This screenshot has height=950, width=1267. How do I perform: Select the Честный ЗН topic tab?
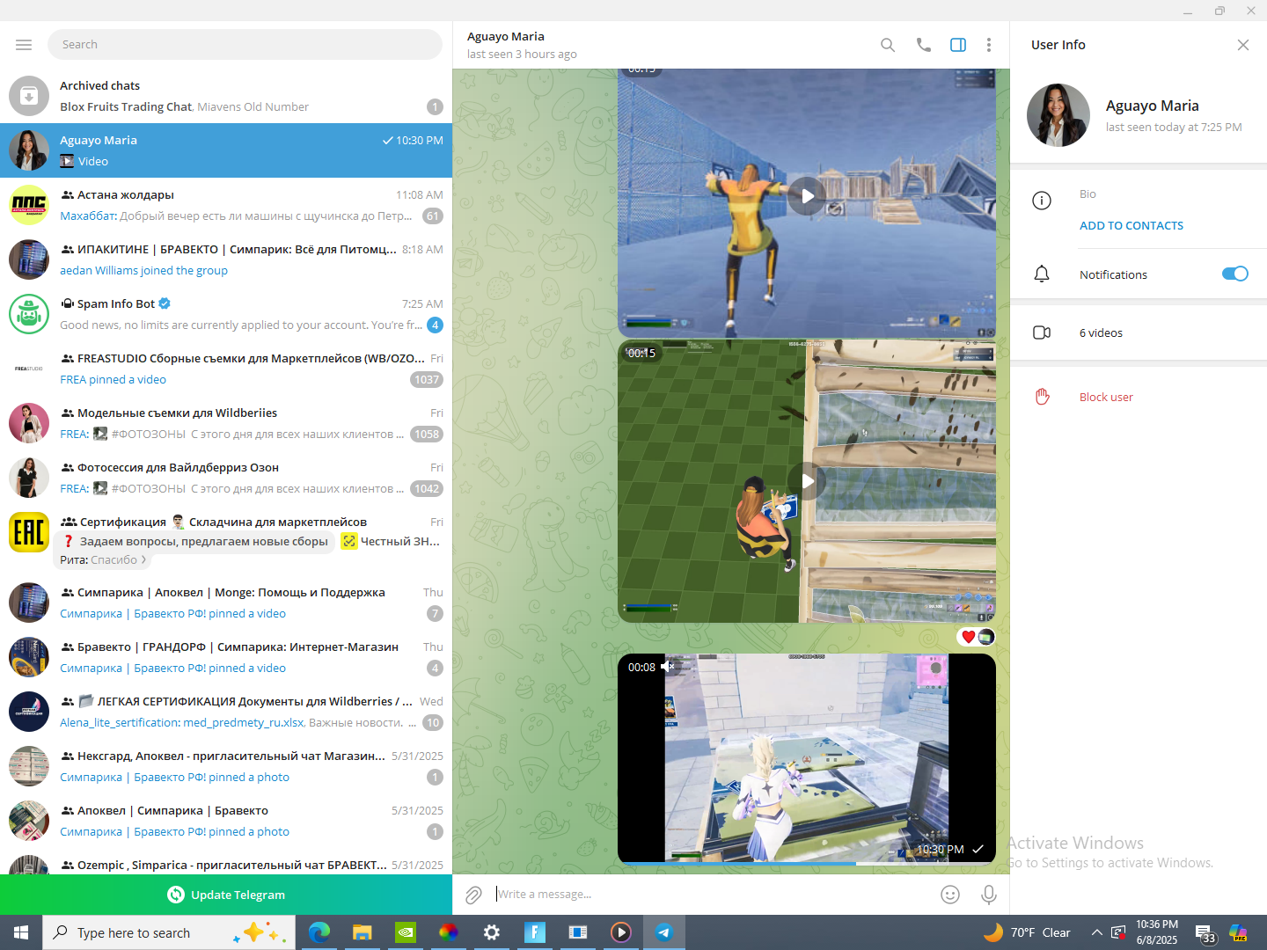coord(391,541)
